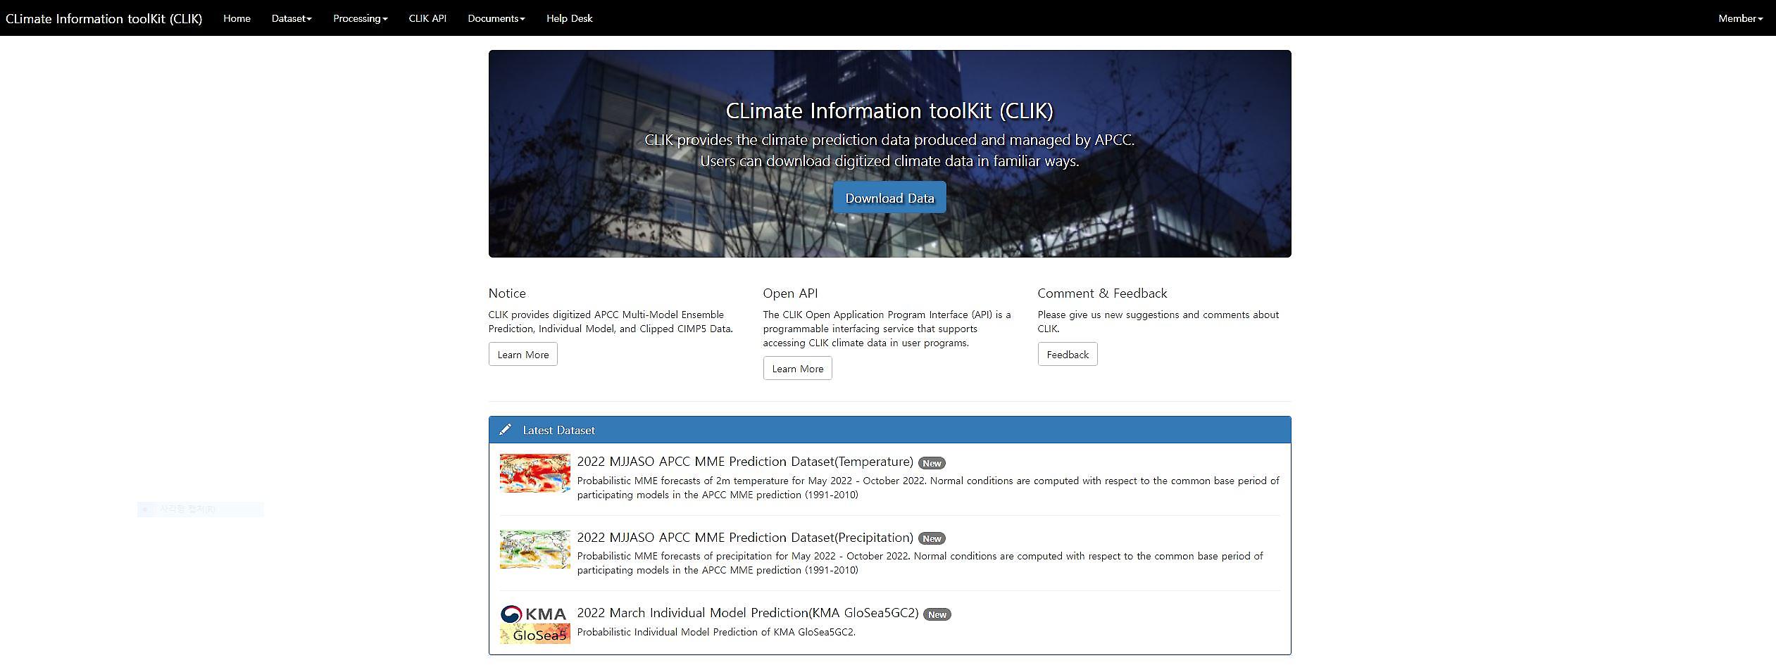Open 2022 MJJASO Temperature Prediction Dataset link
This screenshot has width=1776, height=665.
(x=744, y=462)
